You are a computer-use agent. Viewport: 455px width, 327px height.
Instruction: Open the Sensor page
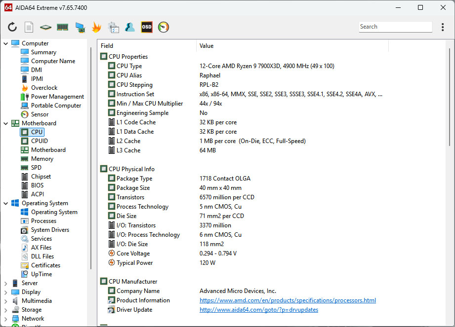point(40,114)
